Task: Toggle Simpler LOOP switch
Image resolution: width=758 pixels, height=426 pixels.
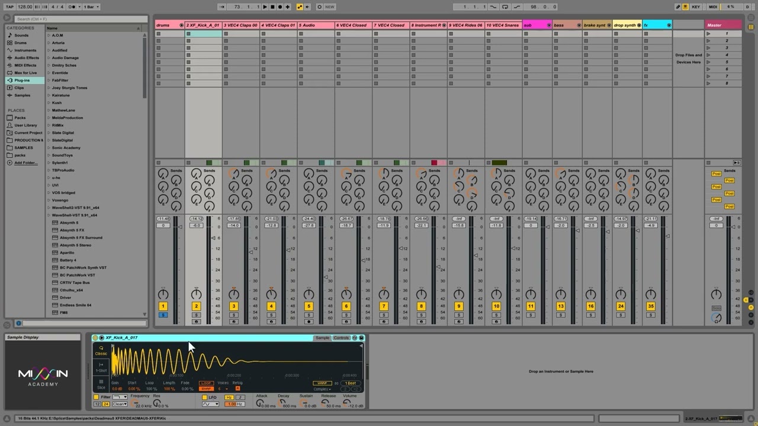Action: [207, 383]
